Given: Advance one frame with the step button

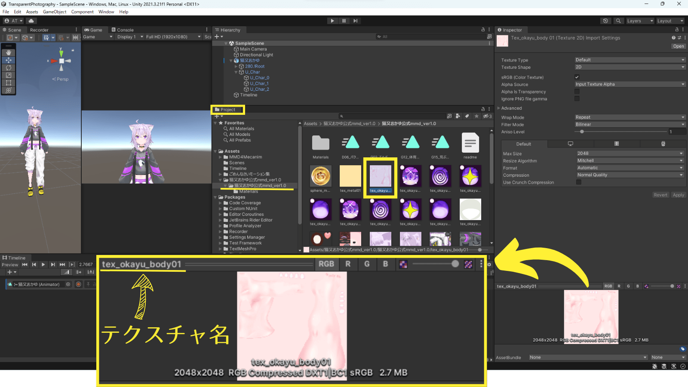Looking at the screenshot, I should [x=355, y=21].
